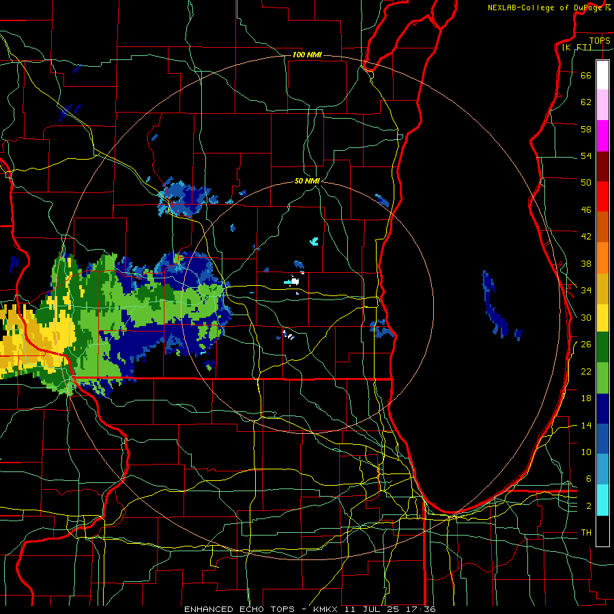The width and height of the screenshot is (614, 614).
Task: Click legend value '10'
Action: (x=586, y=452)
